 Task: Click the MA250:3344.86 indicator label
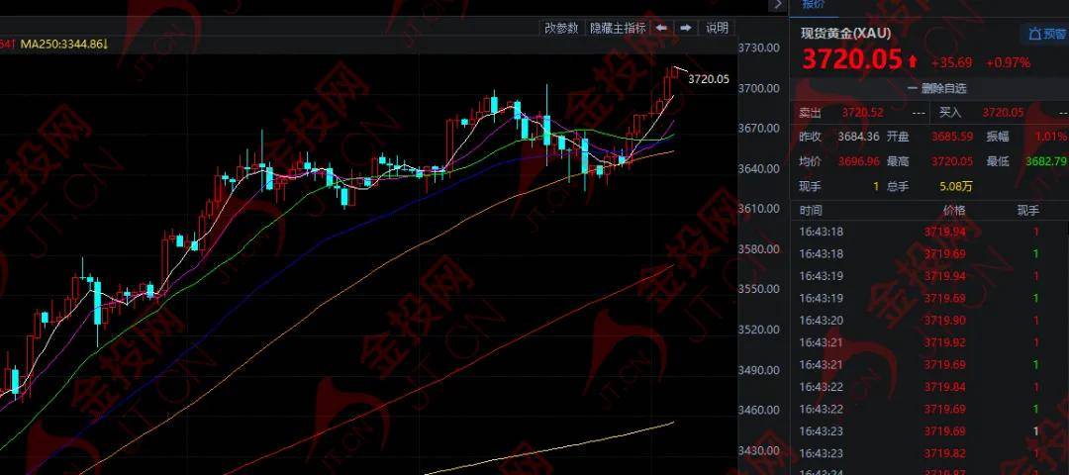coord(64,45)
